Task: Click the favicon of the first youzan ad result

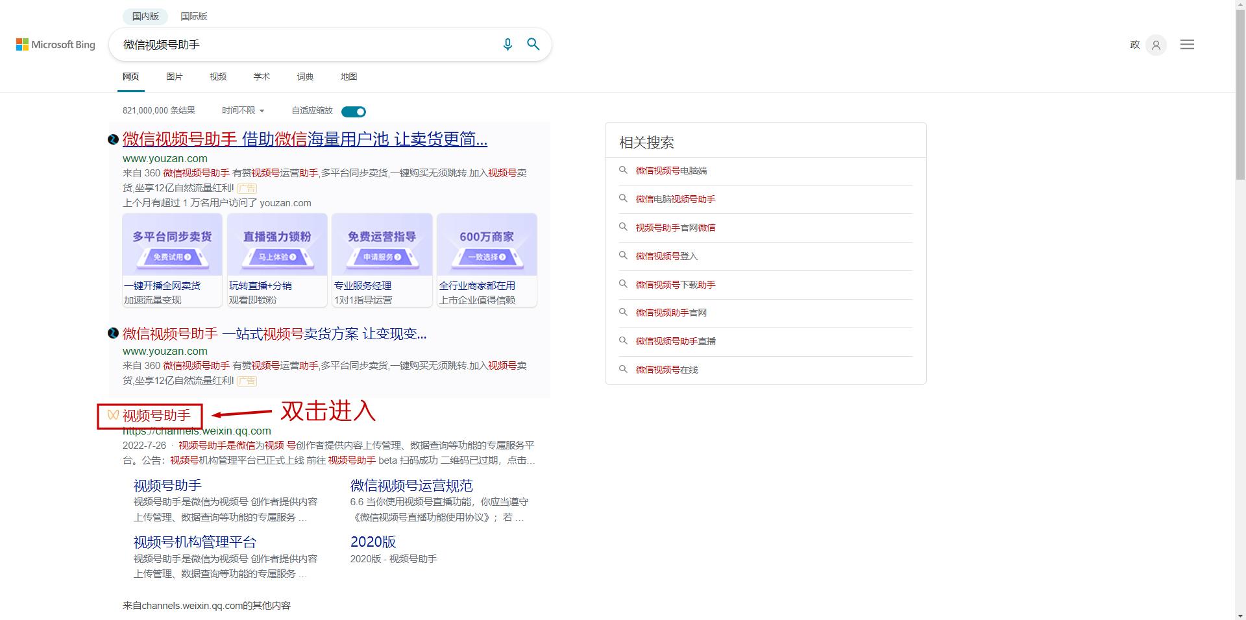Action: point(113,139)
